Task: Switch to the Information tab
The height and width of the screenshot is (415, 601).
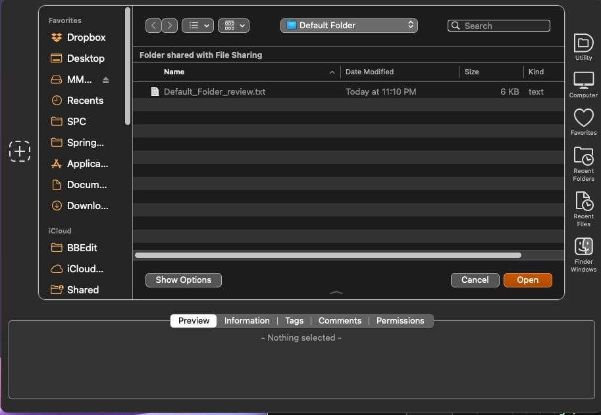Action: [247, 321]
